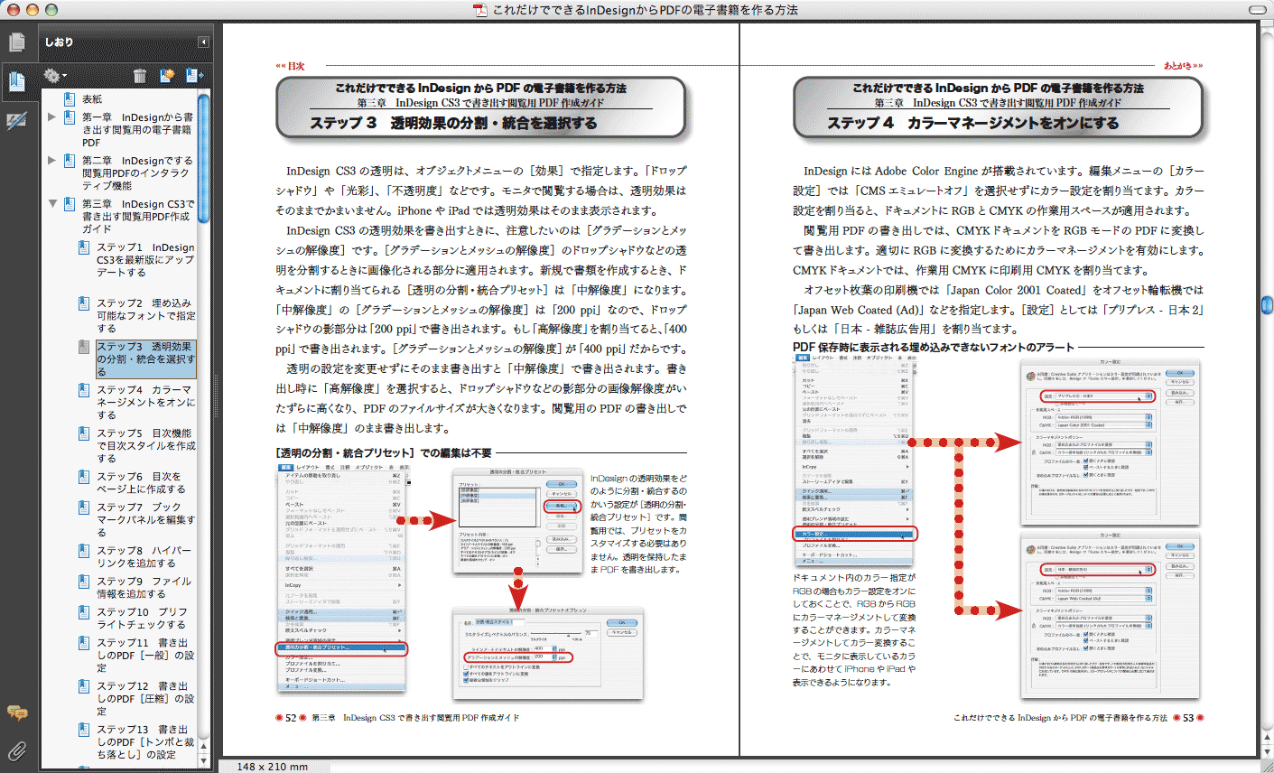Open the Attachments paperclip panel icon

click(x=16, y=750)
